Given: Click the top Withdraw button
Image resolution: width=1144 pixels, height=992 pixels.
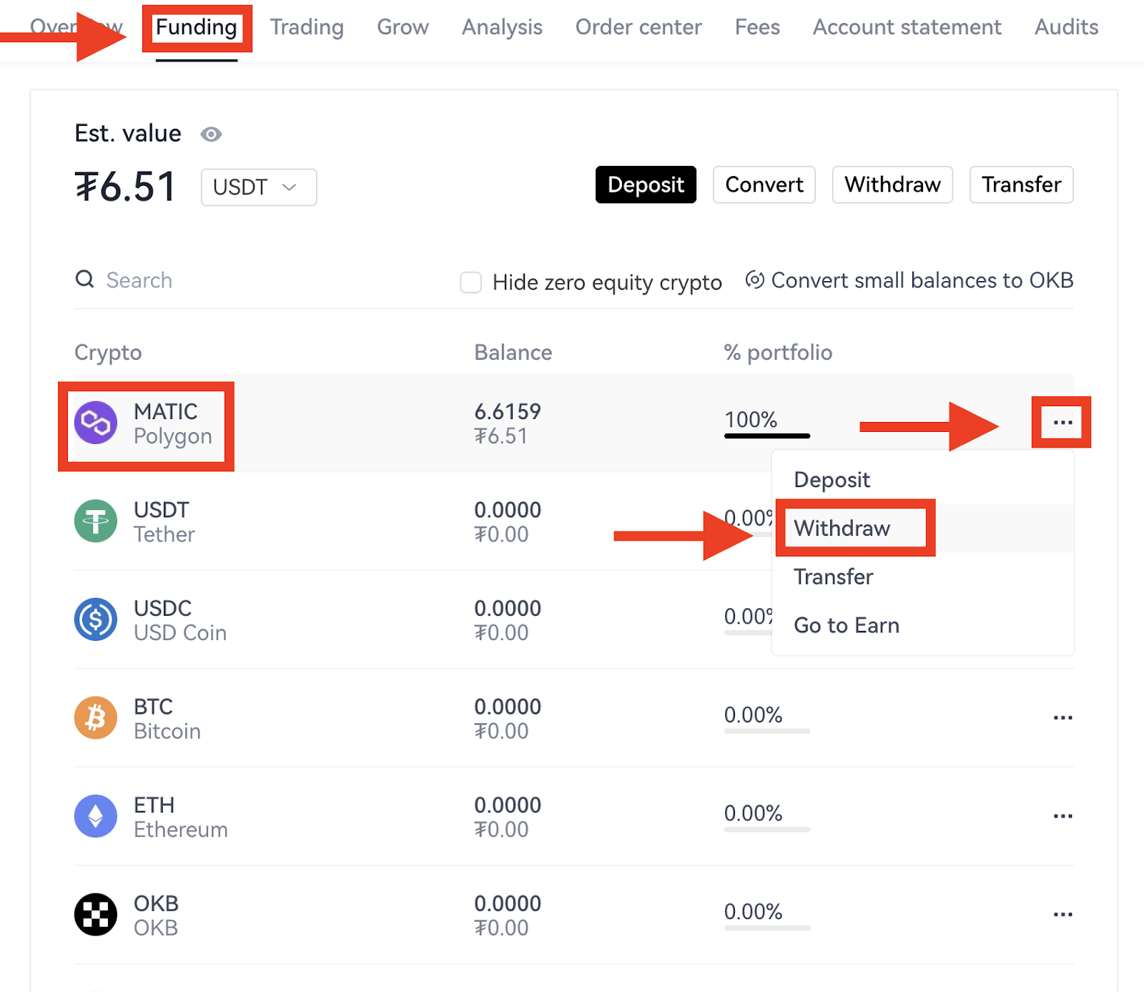Looking at the screenshot, I should (x=892, y=185).
